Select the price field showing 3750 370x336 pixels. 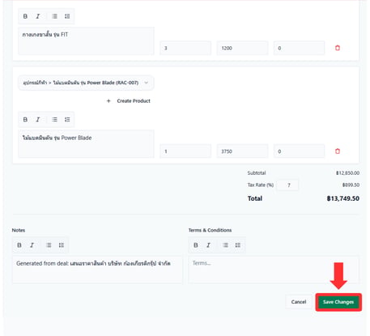(x=242, y=151)
